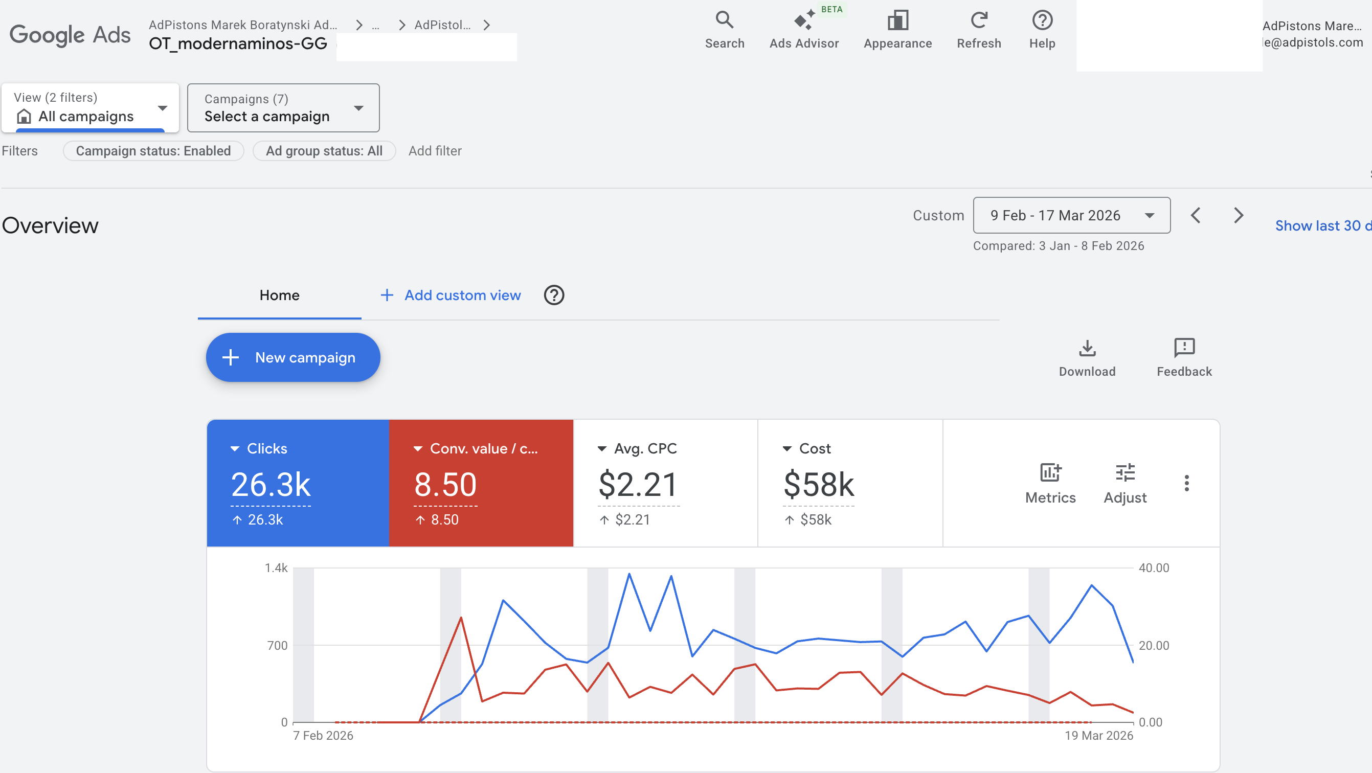Click the red Conv. value line peak on chart
Viewport: 1372px width, 773px height.
[461, 618]
